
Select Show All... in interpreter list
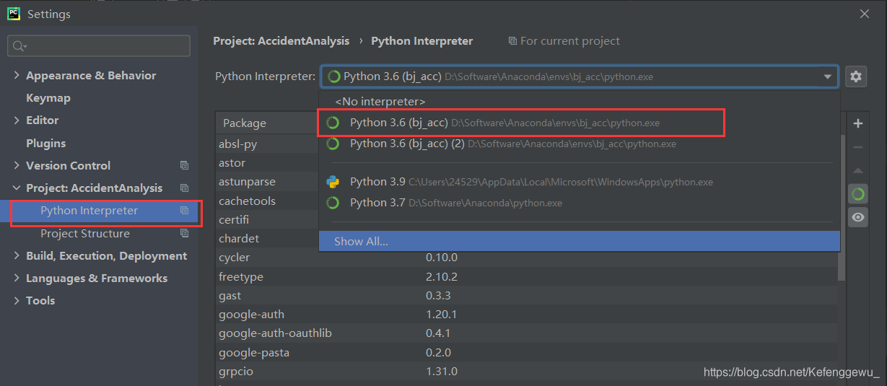click(580, 241)
